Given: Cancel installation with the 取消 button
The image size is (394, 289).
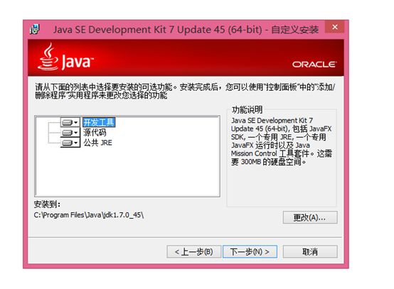Looking at the screenshot, I should pyautogui.click(x=310, y=251).
